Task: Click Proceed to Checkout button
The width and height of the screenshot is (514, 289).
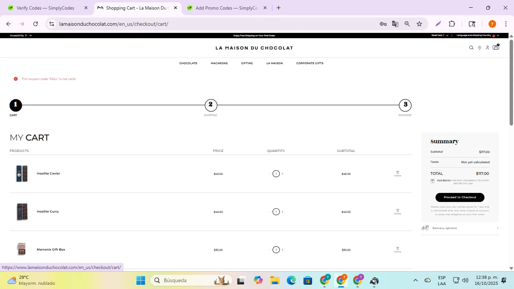Action: click(x=460, y=197)
